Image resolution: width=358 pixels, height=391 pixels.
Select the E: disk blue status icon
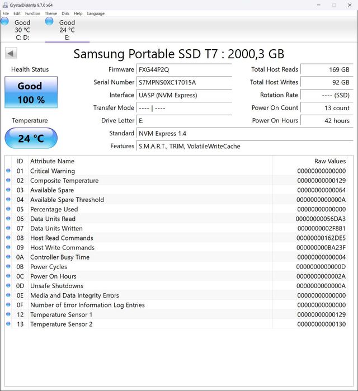(x=49, y=21)
